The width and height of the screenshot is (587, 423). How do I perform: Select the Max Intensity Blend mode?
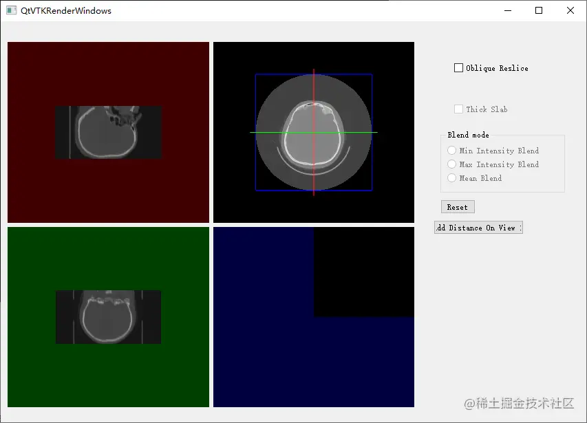pyautogui.click(x=451, y=164)
